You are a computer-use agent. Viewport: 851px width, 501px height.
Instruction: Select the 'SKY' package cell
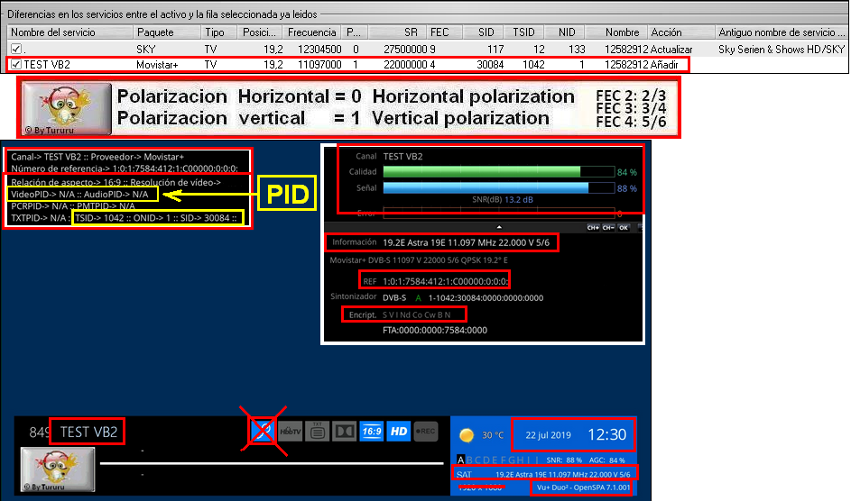[x=146, y=50]
